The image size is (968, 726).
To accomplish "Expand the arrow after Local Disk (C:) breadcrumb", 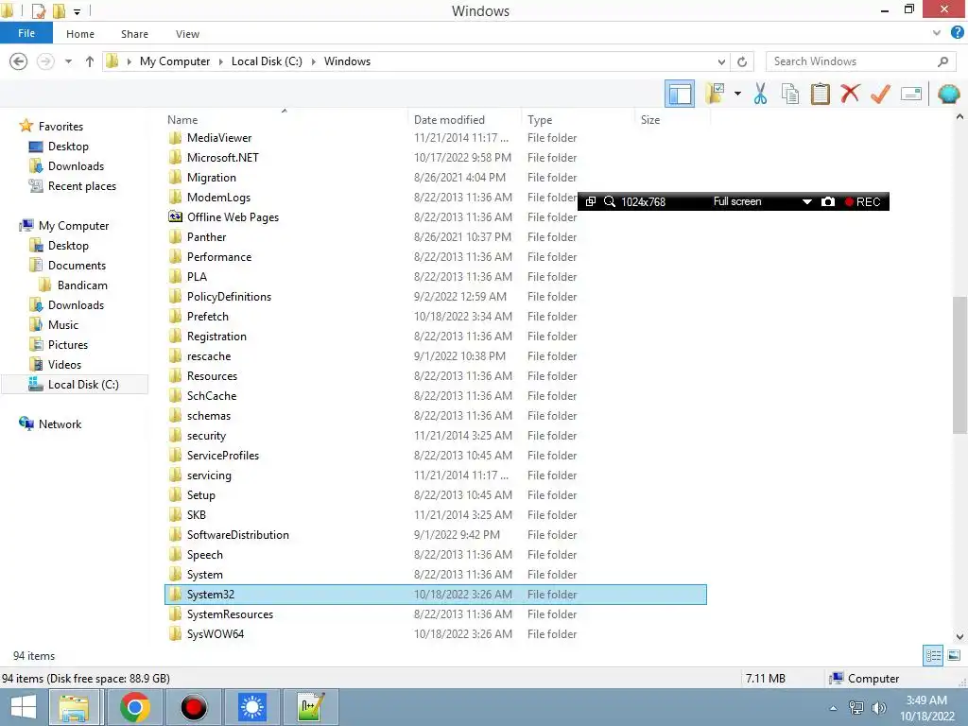I will (314, 61).
